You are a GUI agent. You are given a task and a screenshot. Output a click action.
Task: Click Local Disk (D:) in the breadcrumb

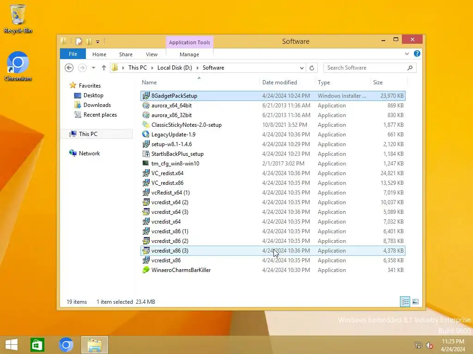coord(175,68)
